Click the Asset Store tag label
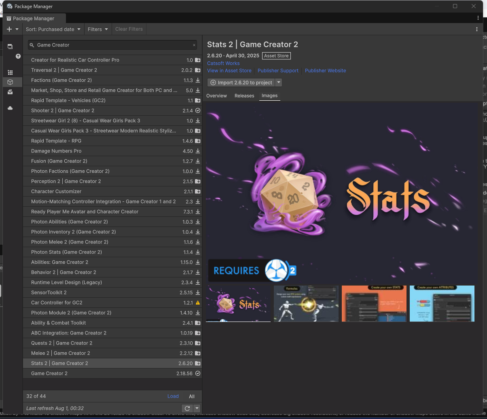Screen dimensions: 487x419 (x=276, y=56)
